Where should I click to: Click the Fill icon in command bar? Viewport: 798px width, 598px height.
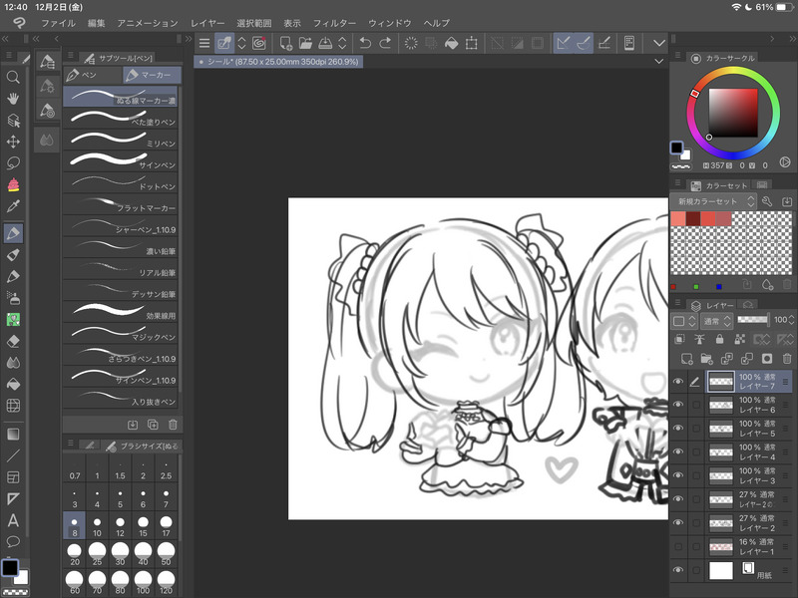coord(451,43)
